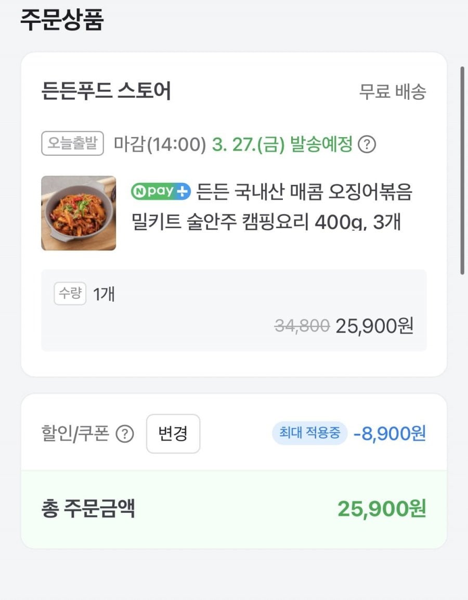
Task: Open the squid stir-fry product thumbnail
Action: coord(79,213)
